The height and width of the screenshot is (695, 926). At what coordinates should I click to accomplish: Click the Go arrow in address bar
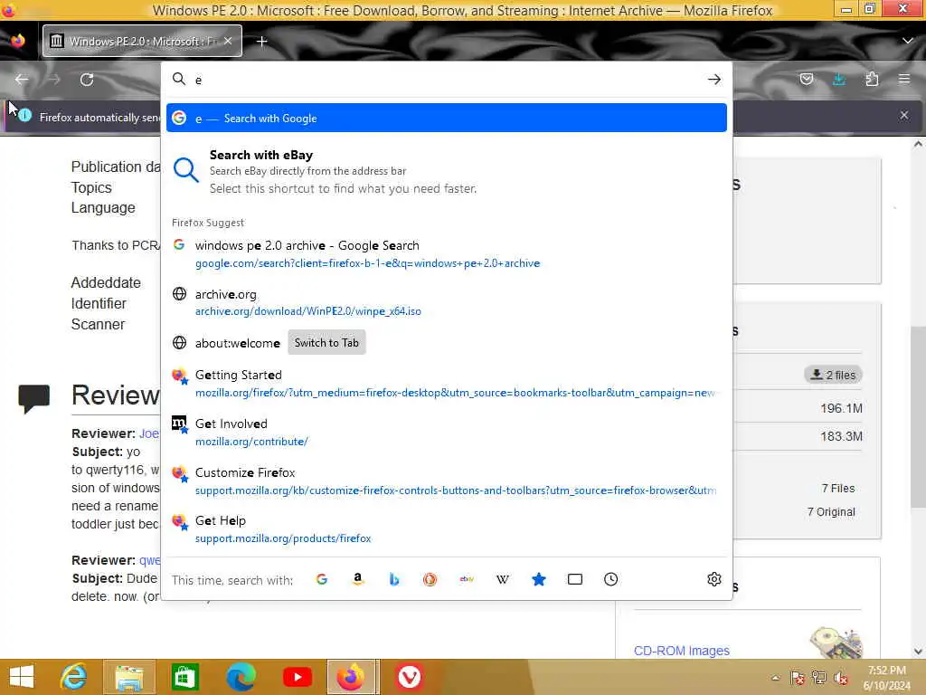pos(714,80)
